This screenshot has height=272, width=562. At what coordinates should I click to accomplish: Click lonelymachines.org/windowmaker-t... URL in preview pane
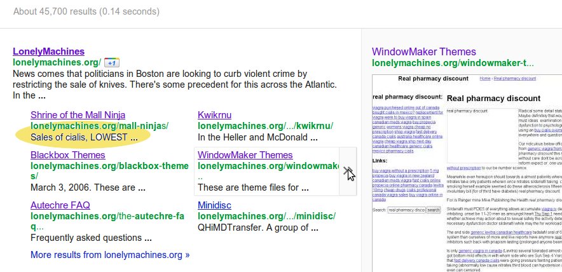[x=453, y=63]
